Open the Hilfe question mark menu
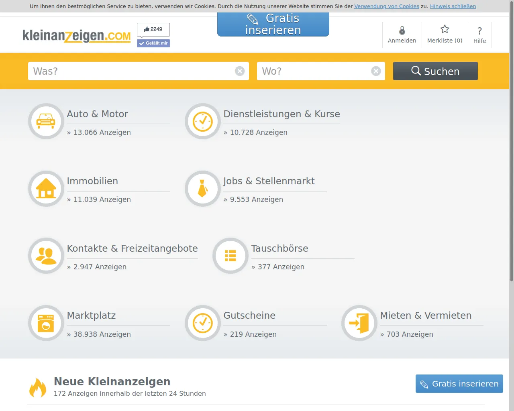Image resolution: width=514 pixels, height=411 pixels. pyautogui.click(x=479, y=35)
